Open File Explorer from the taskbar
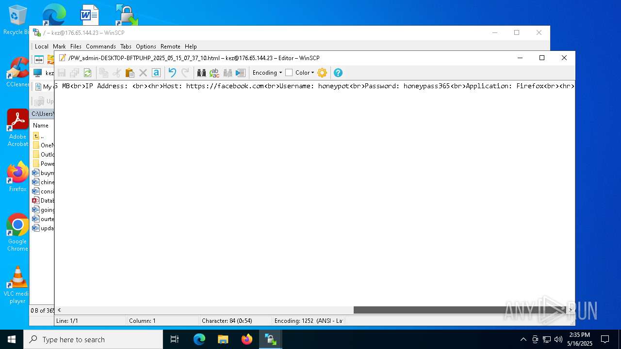Viewport: 621px width, 349px height. pyautogui.click(x=223, y=339)
